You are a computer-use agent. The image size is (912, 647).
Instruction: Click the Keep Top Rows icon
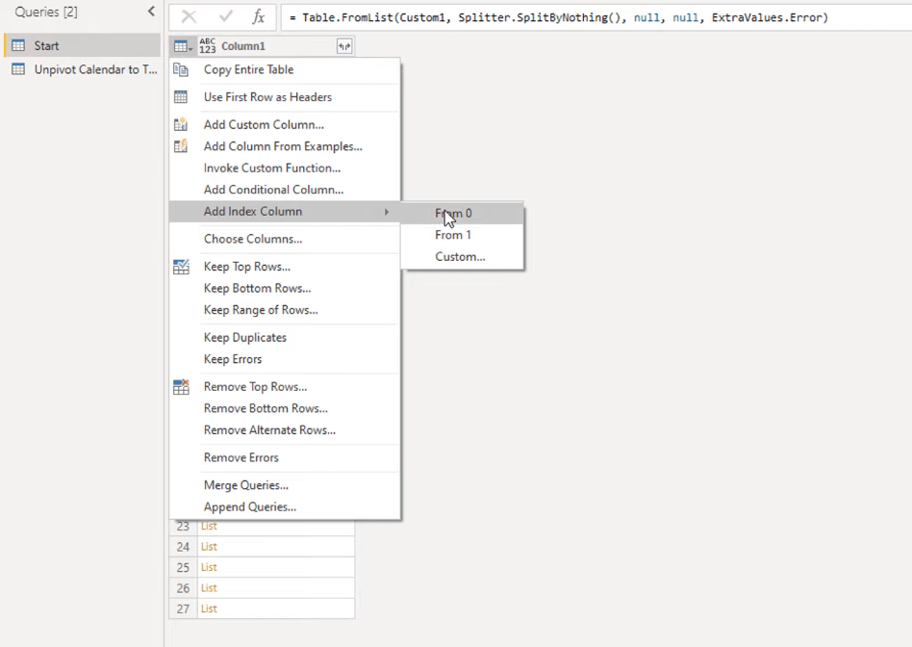point(181,267)
